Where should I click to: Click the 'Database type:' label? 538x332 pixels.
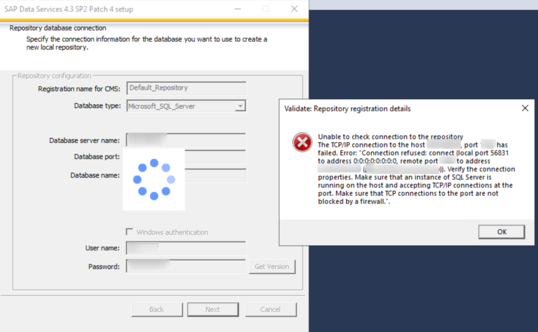pyautogui.click(x=98, y=106)
